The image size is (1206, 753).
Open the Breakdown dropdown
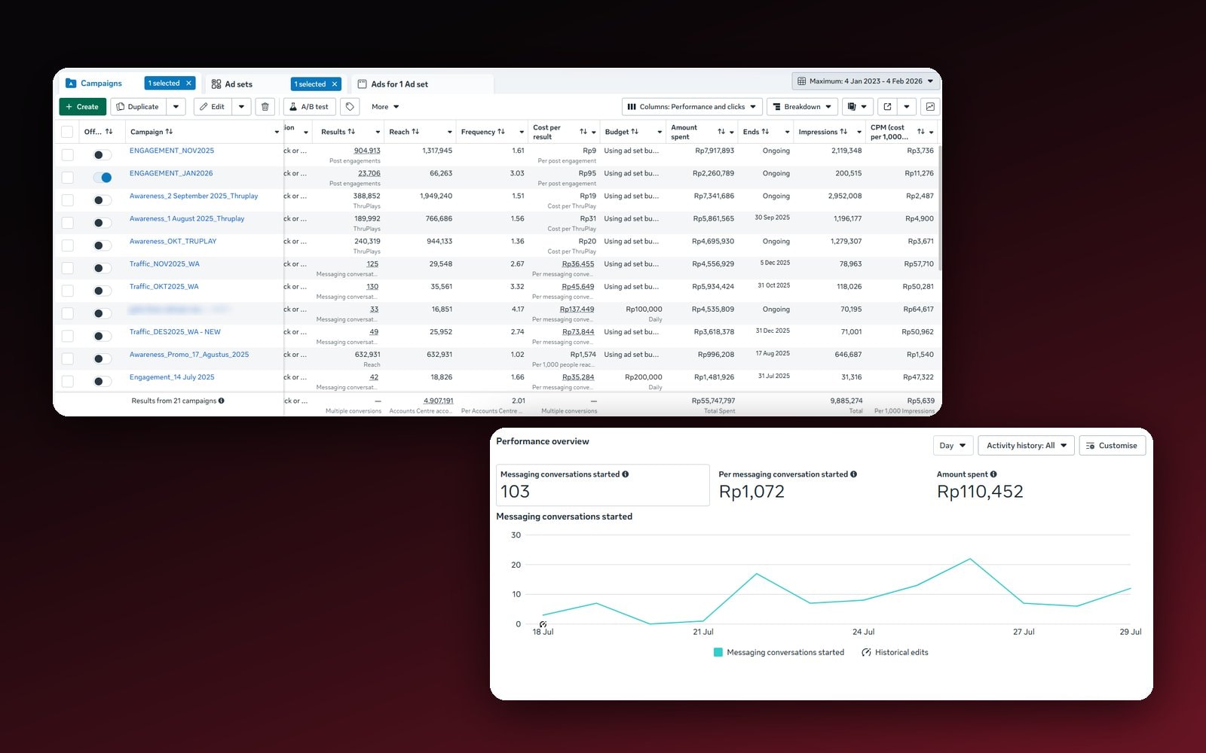(x=802, y=107)
